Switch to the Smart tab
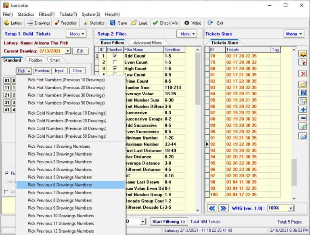Viewport: 310px width, 235px height. [x=55, y=60]
